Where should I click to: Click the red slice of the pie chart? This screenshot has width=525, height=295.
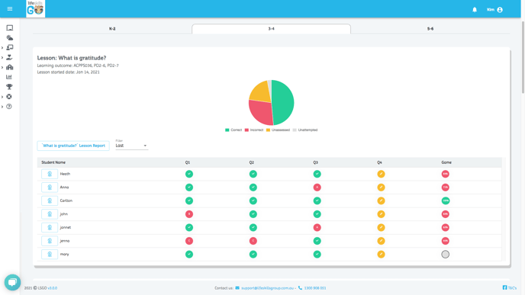(x=262, y=112)
